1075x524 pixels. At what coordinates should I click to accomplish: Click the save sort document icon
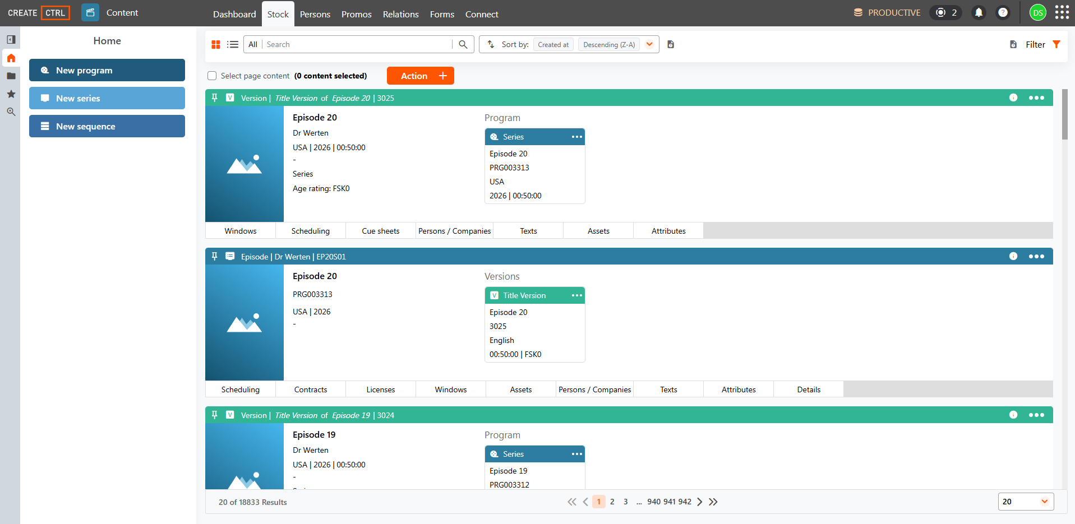tap(671, 44)
